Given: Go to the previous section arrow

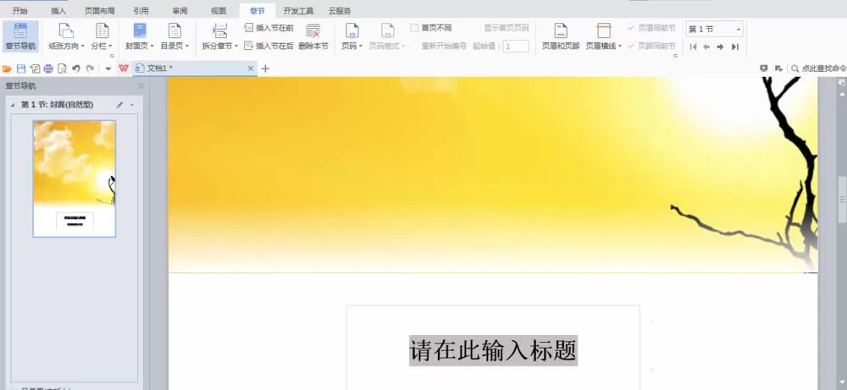Looking at the screenshot, I should click(x=706, y=47).
